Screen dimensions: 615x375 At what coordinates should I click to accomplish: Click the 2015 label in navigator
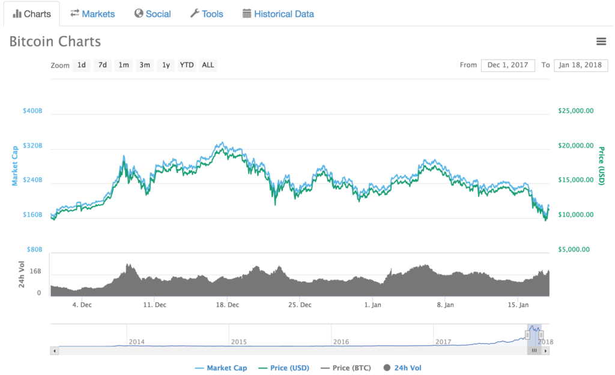coord(239,342)
